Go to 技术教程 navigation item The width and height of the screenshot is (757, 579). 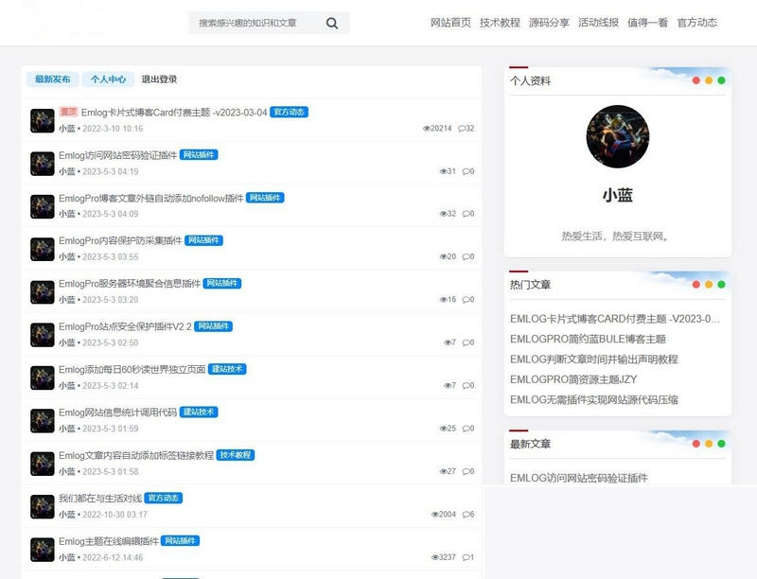pyautogui.click(x=500, y=23)
